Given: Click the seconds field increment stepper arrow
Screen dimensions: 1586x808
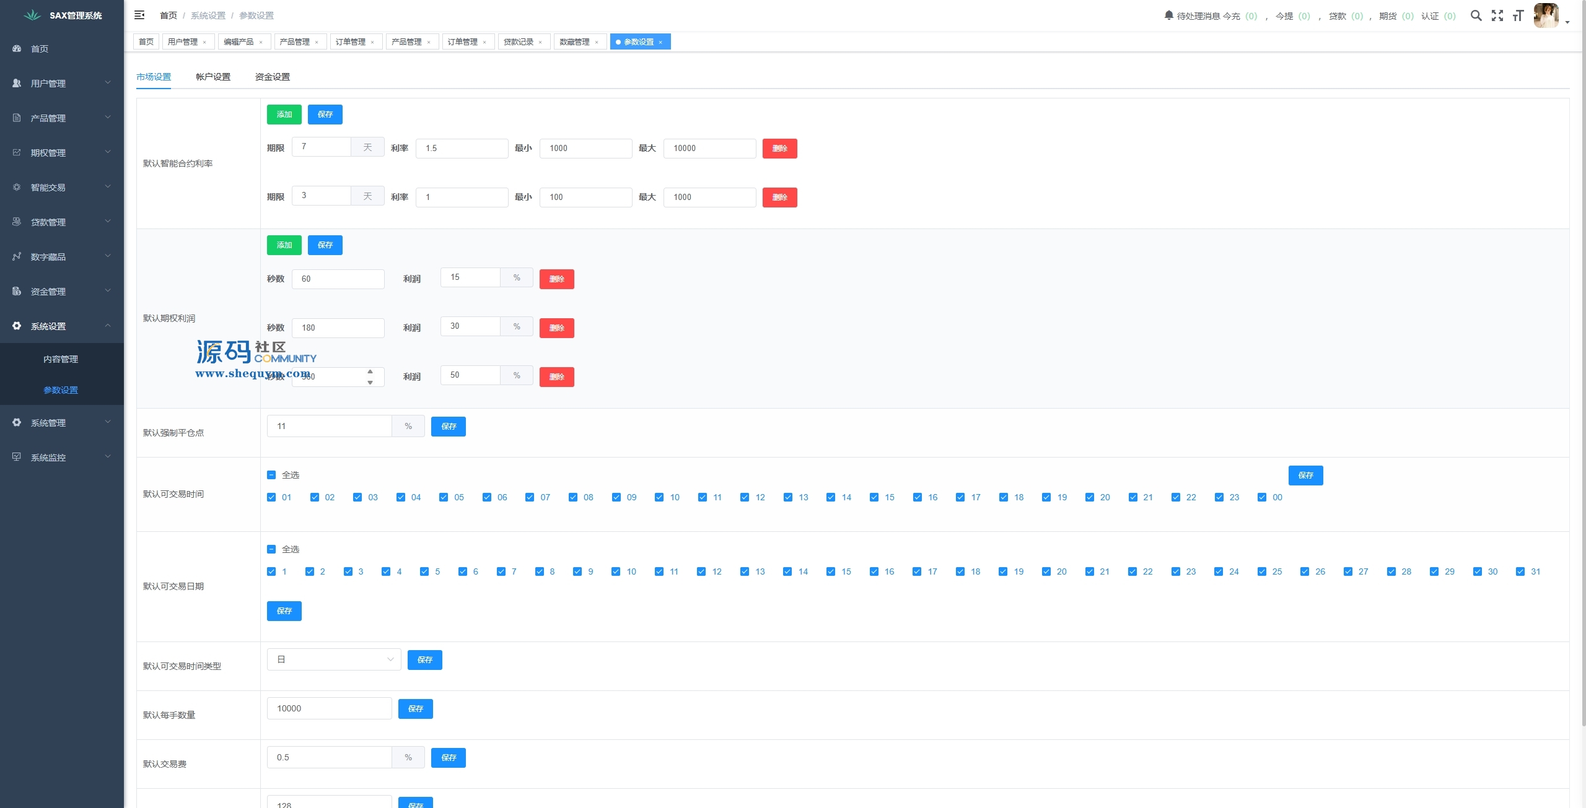Looking at the screenshot, I should click(x=370, y=371).
